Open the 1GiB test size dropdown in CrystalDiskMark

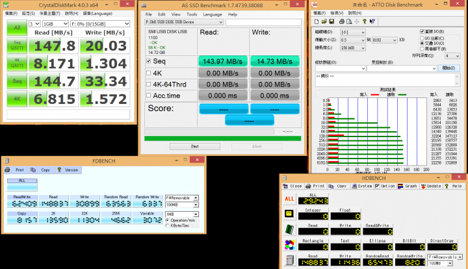point(55,24)
